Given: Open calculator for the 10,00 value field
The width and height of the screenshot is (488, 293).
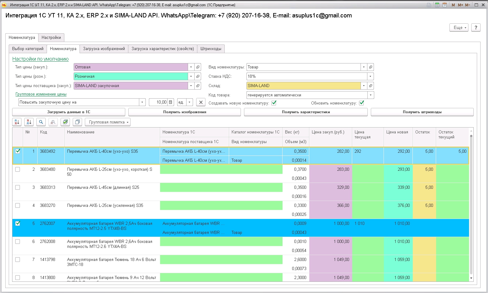Looking at the screenshot, I should click(170, 102).
